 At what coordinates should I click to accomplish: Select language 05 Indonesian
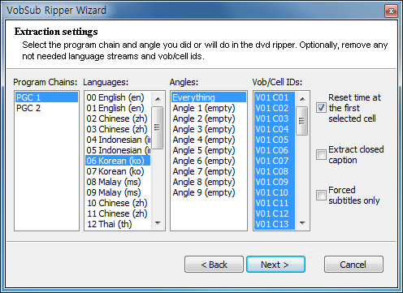tap(118, 150)
